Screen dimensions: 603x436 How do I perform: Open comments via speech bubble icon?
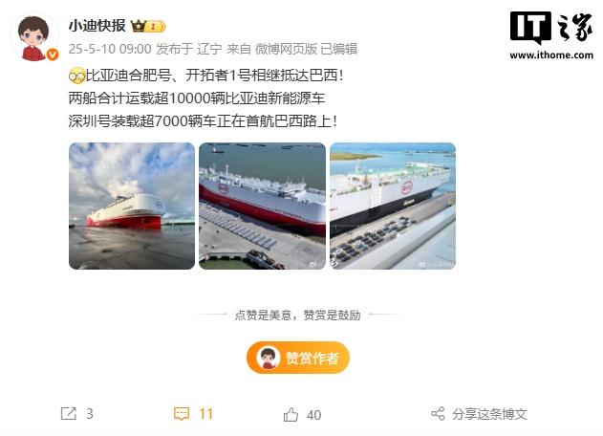182,414
